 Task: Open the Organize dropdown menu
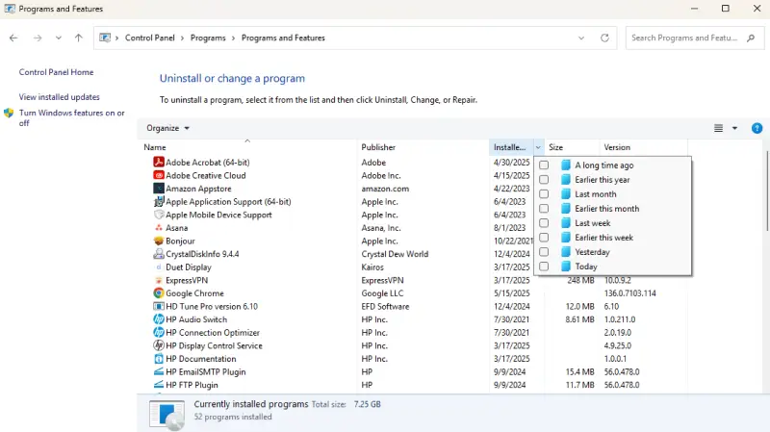coord(167,128)
